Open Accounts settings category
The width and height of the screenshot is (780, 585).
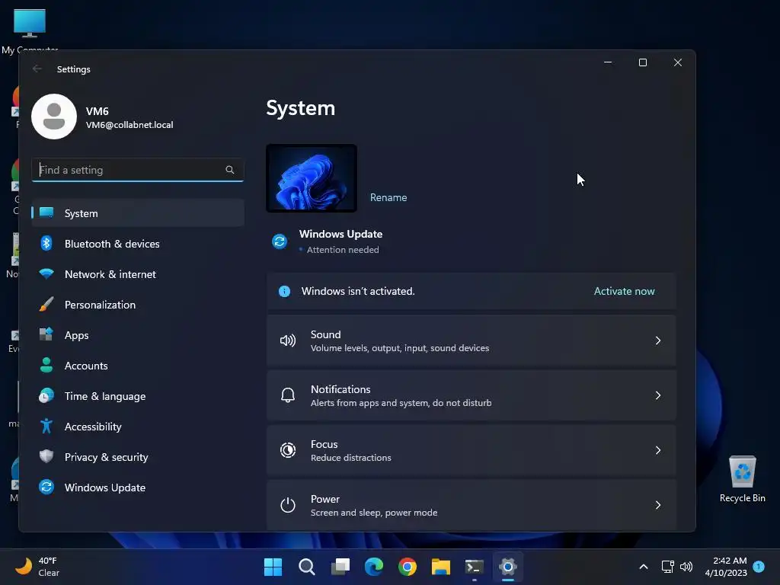click(x=137, y=366)
